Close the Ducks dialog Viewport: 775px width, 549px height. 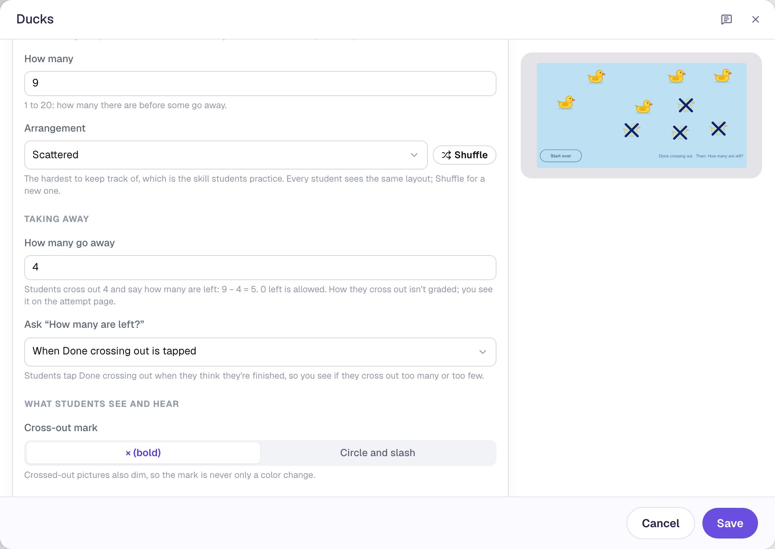[x=755, y=19]
